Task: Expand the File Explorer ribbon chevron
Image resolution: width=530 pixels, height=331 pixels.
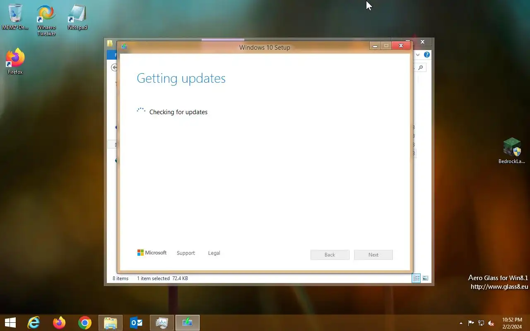Action: tap(418, 55)
